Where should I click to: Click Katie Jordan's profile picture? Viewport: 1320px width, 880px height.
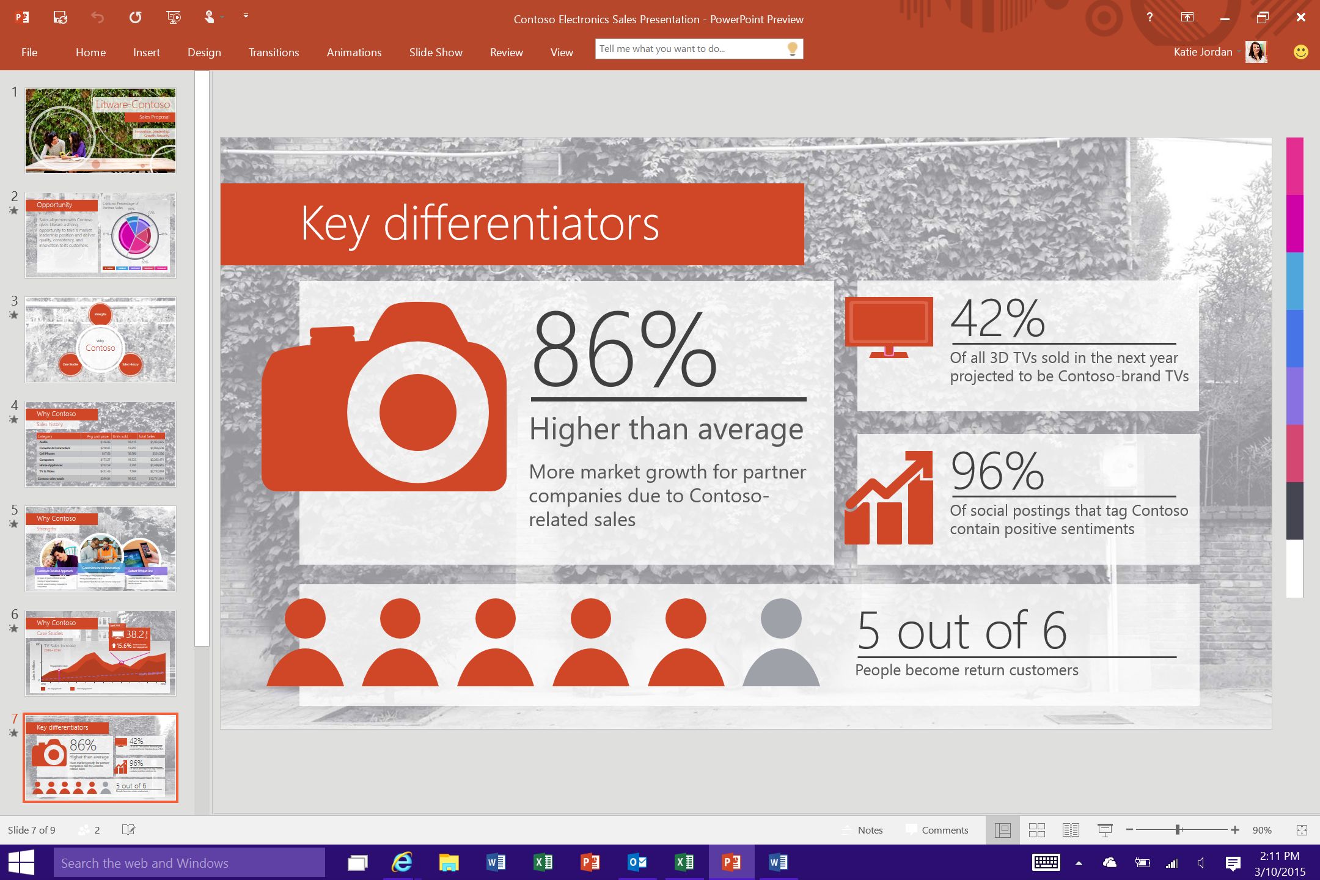tap(1256, 52)
